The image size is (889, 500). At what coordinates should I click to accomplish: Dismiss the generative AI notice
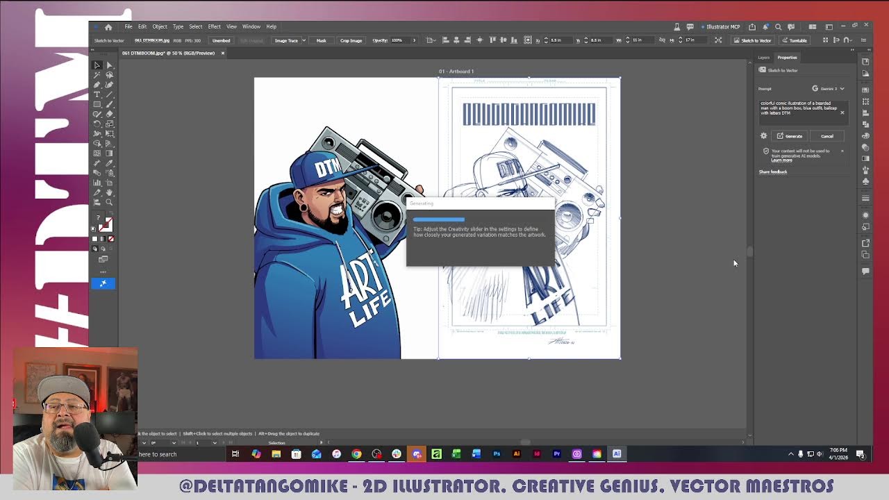pos(842,151)
